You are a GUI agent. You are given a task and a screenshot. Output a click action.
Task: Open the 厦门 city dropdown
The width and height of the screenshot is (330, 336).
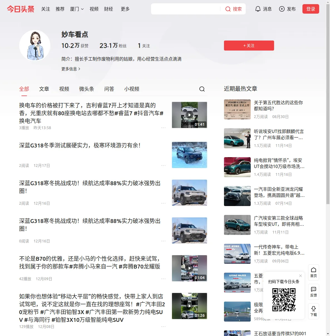77,9
